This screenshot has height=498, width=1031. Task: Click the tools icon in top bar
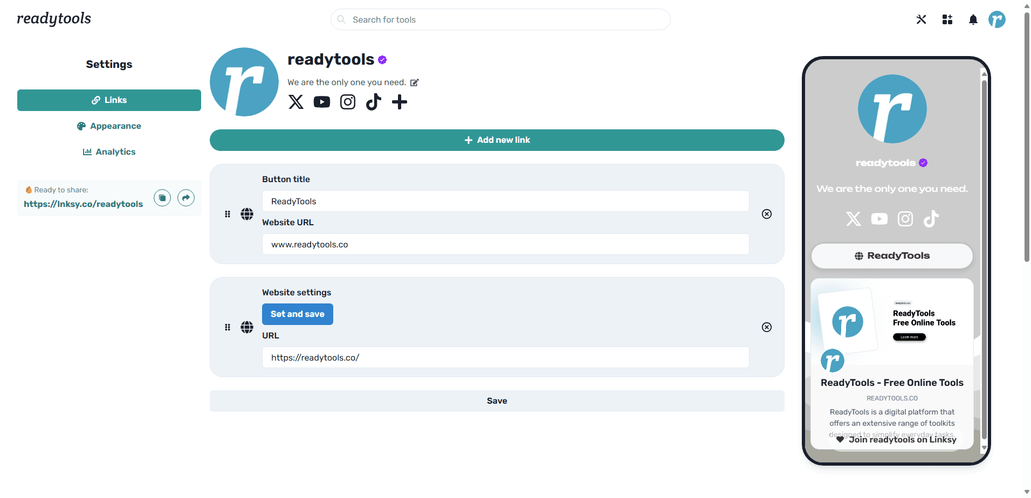pos(921,20)
